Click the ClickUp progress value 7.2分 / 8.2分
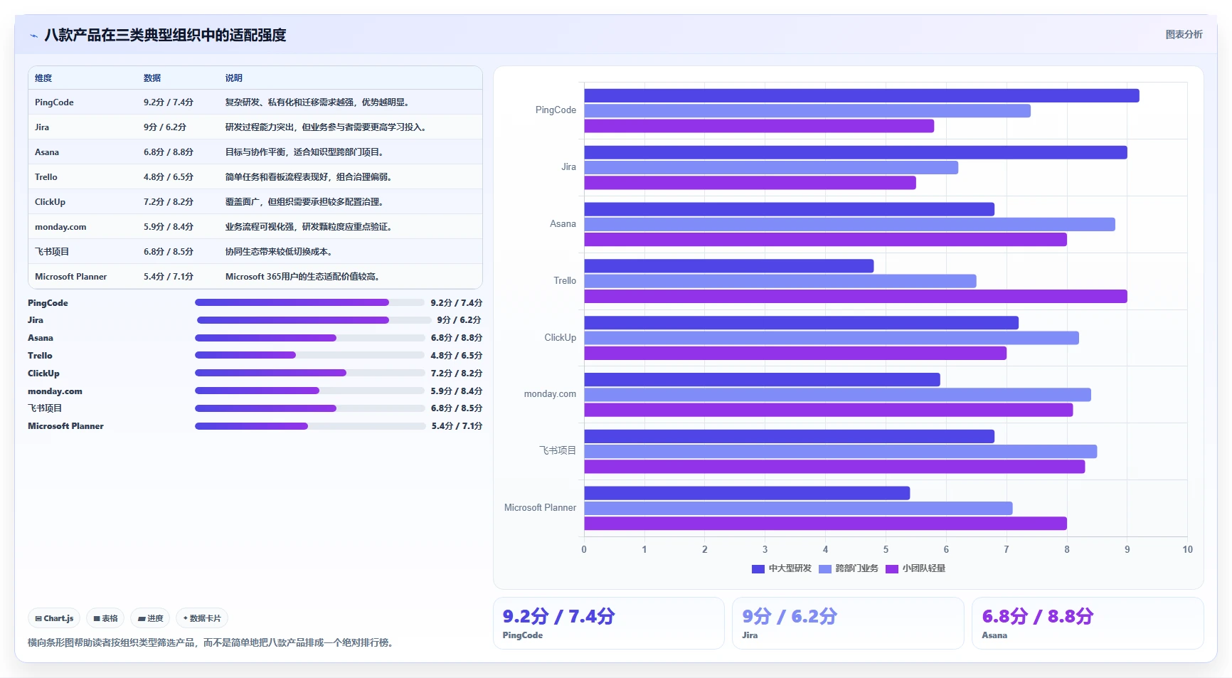The image size is (1232, 678). tap(456, 373)
